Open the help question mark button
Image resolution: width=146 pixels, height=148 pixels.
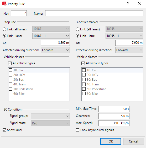(128, 4)
